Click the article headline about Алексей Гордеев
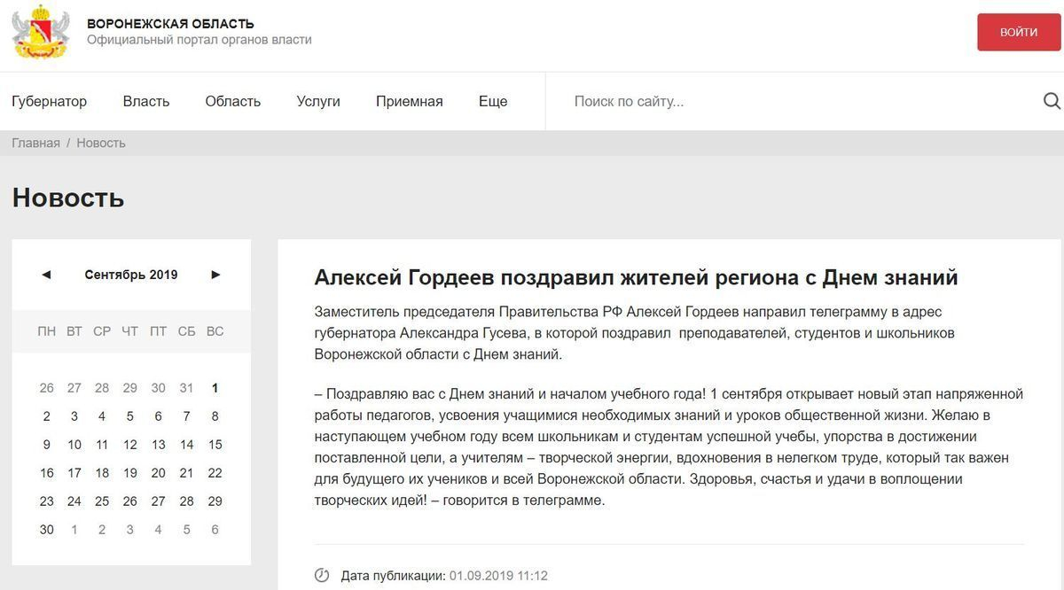 [x=636, y=277]
